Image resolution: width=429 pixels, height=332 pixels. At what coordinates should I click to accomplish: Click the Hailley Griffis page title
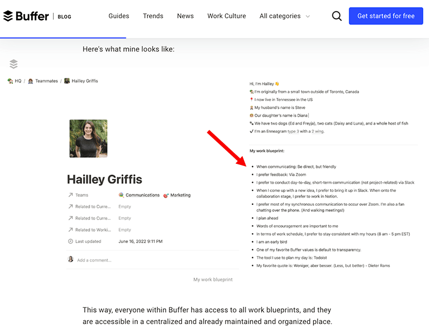[x=105, y=179]
